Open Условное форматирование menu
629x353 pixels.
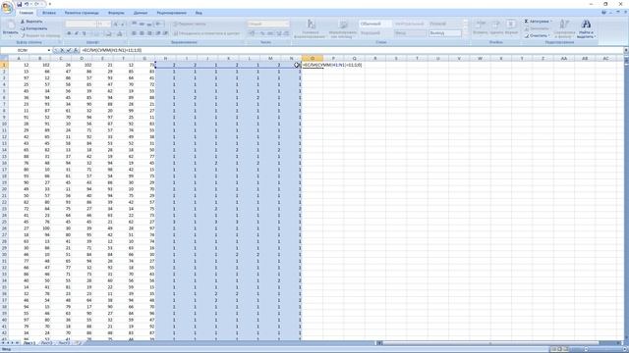click(311, 28)
